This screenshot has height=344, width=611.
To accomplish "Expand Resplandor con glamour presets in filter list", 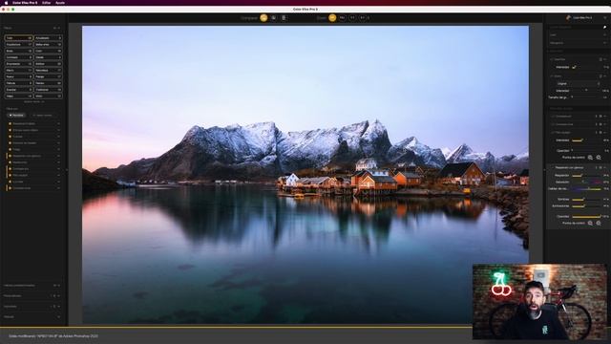I will [x=59, y=156].
